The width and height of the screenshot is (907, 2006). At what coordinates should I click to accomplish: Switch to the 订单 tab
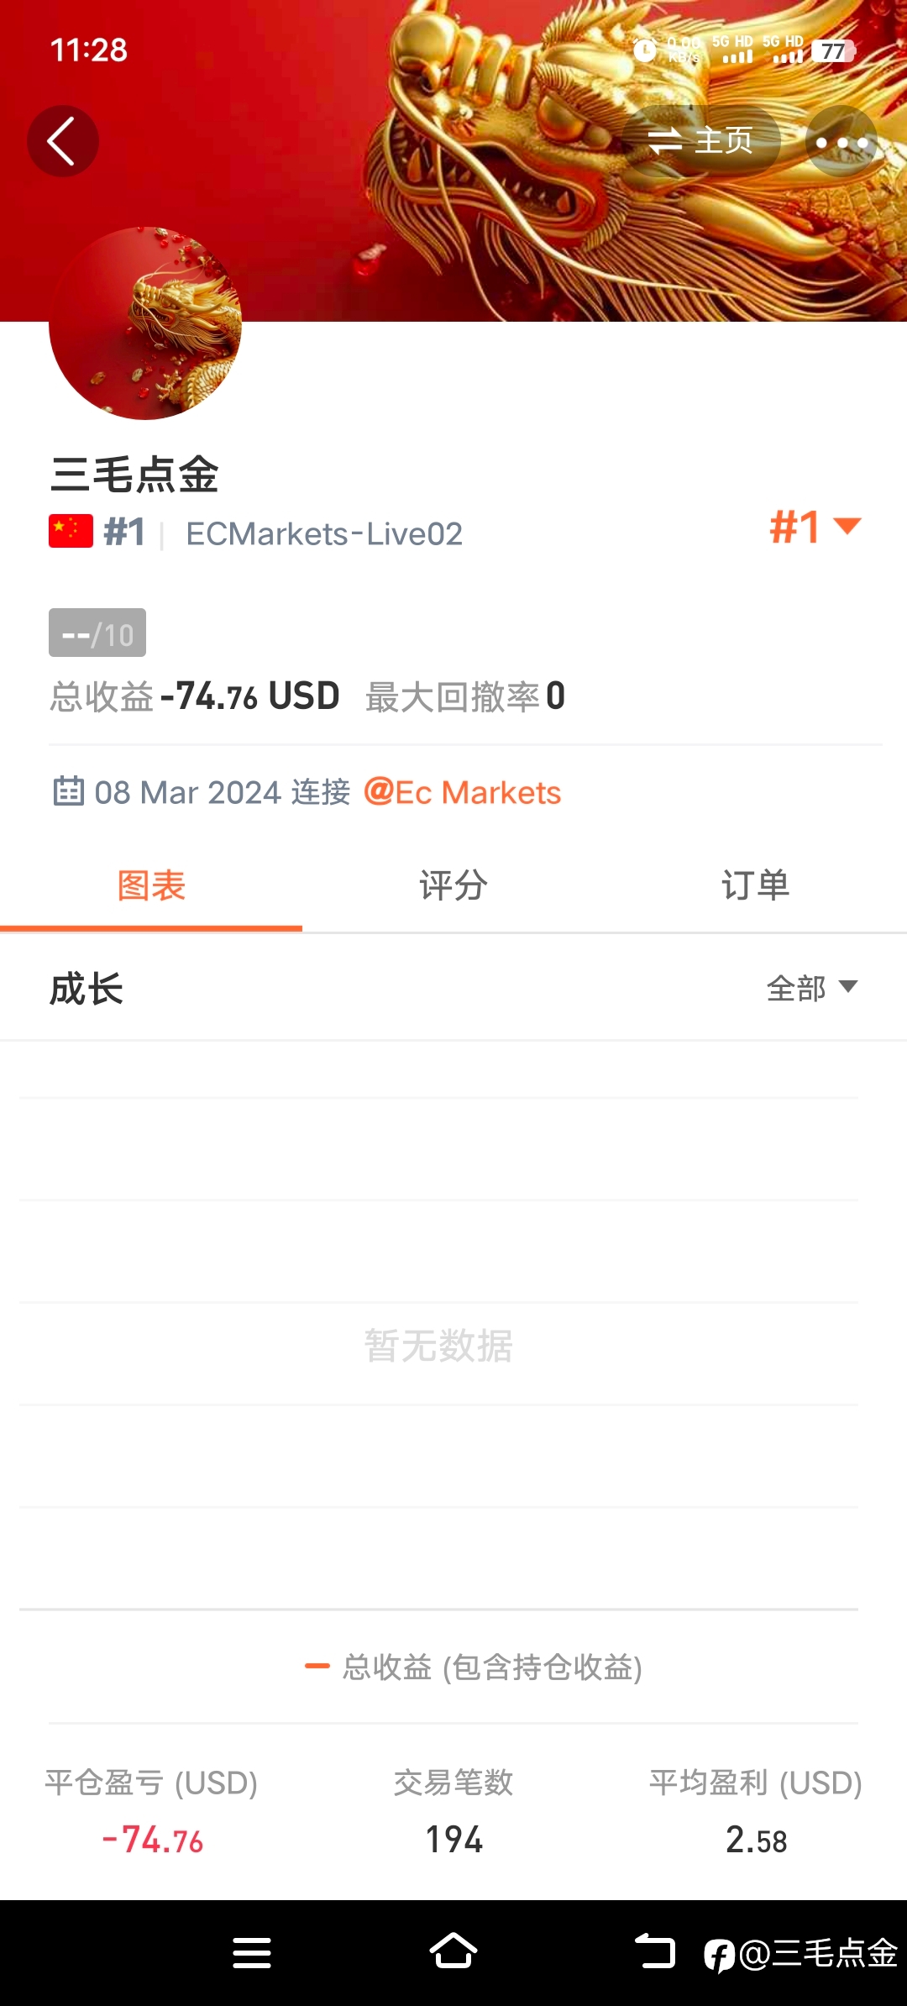[x=756, y=886]
